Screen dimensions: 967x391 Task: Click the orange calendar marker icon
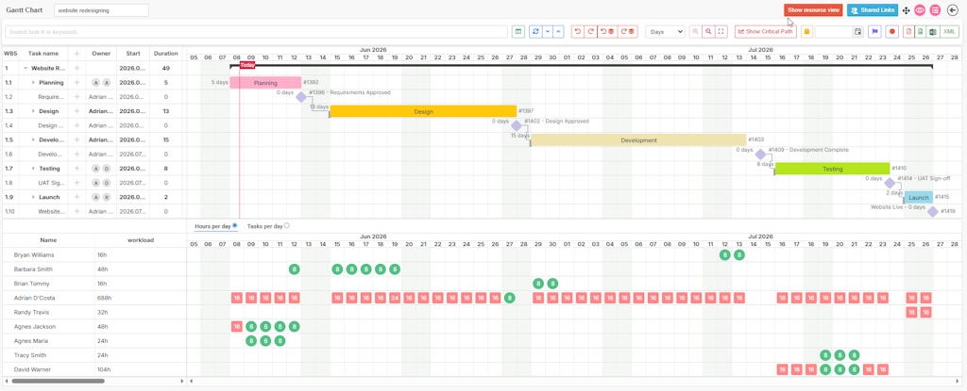806,31
